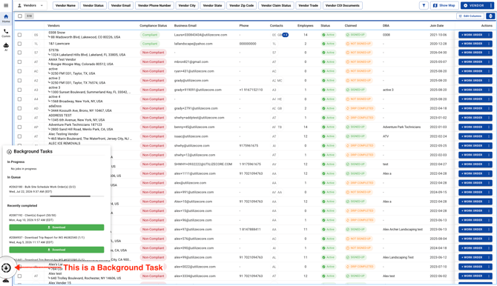Click the Claimed column header
The height and width of the screenshot is (286, 497).
point(351,26)
